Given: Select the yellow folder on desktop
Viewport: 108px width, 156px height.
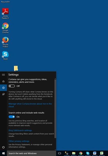Looking at the screenshot, I should coord(16,68).
